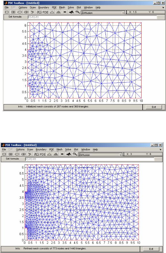Screen dimensions: 166x253
Task: Click the solve PDE equals icon in refined-mesh window
Action: point(62,154)
